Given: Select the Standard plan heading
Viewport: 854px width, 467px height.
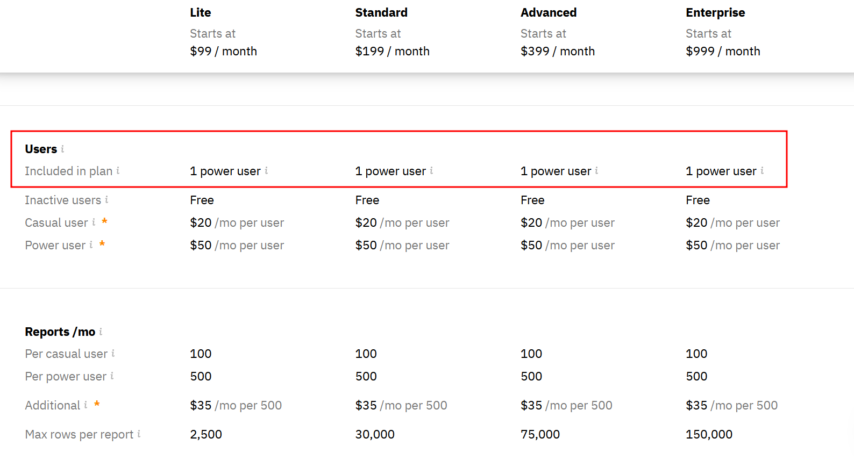Looking at the screenshot, I should 381,12.
